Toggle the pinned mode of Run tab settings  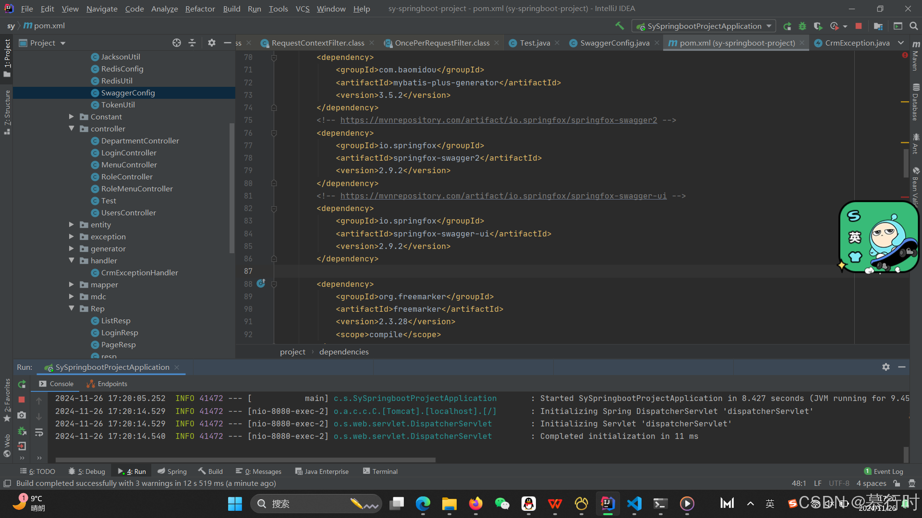(x=886, y=367)
